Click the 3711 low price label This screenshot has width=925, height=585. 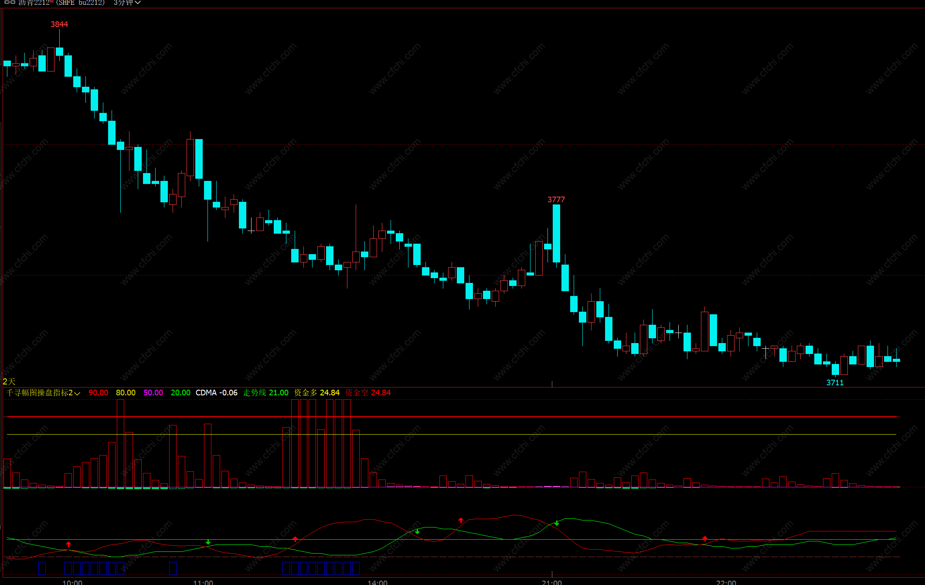point(835,383)
